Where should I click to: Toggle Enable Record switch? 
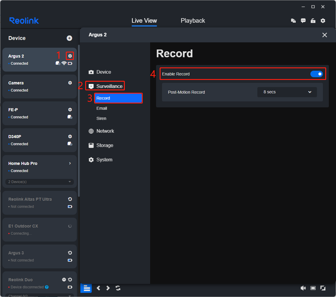[x=316, y=74]
